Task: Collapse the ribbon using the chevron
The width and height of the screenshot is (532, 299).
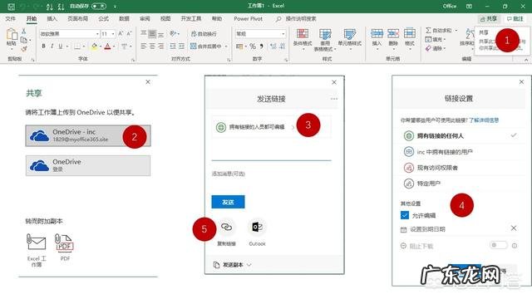Action: click(x=526, y=60)
